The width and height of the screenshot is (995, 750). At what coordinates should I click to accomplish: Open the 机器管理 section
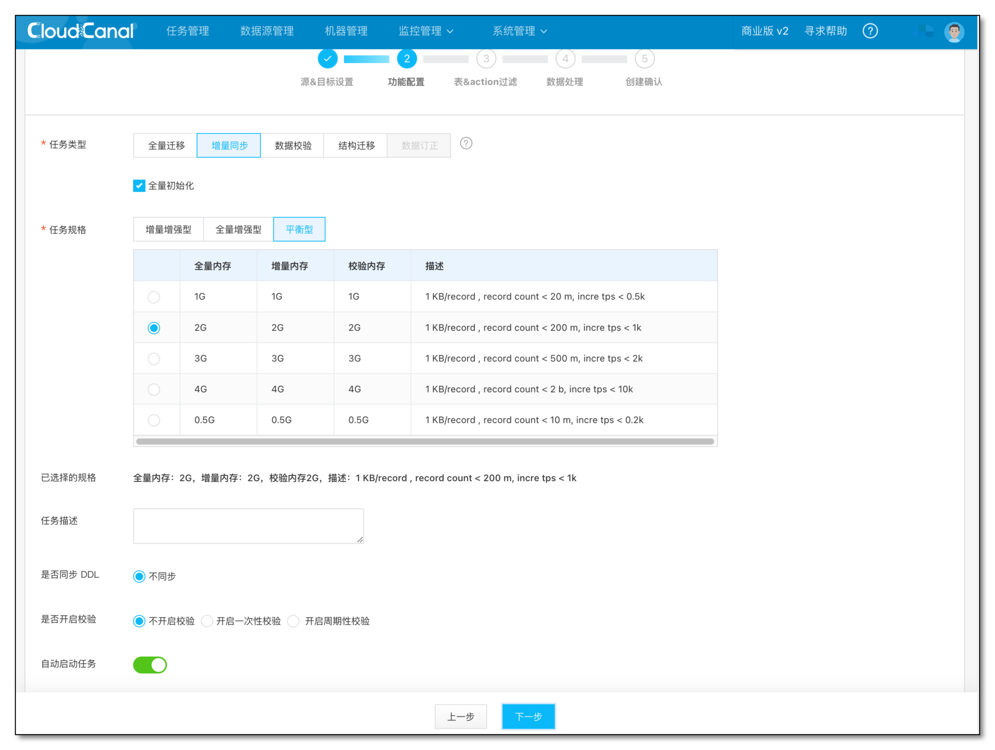pos(346,31)
